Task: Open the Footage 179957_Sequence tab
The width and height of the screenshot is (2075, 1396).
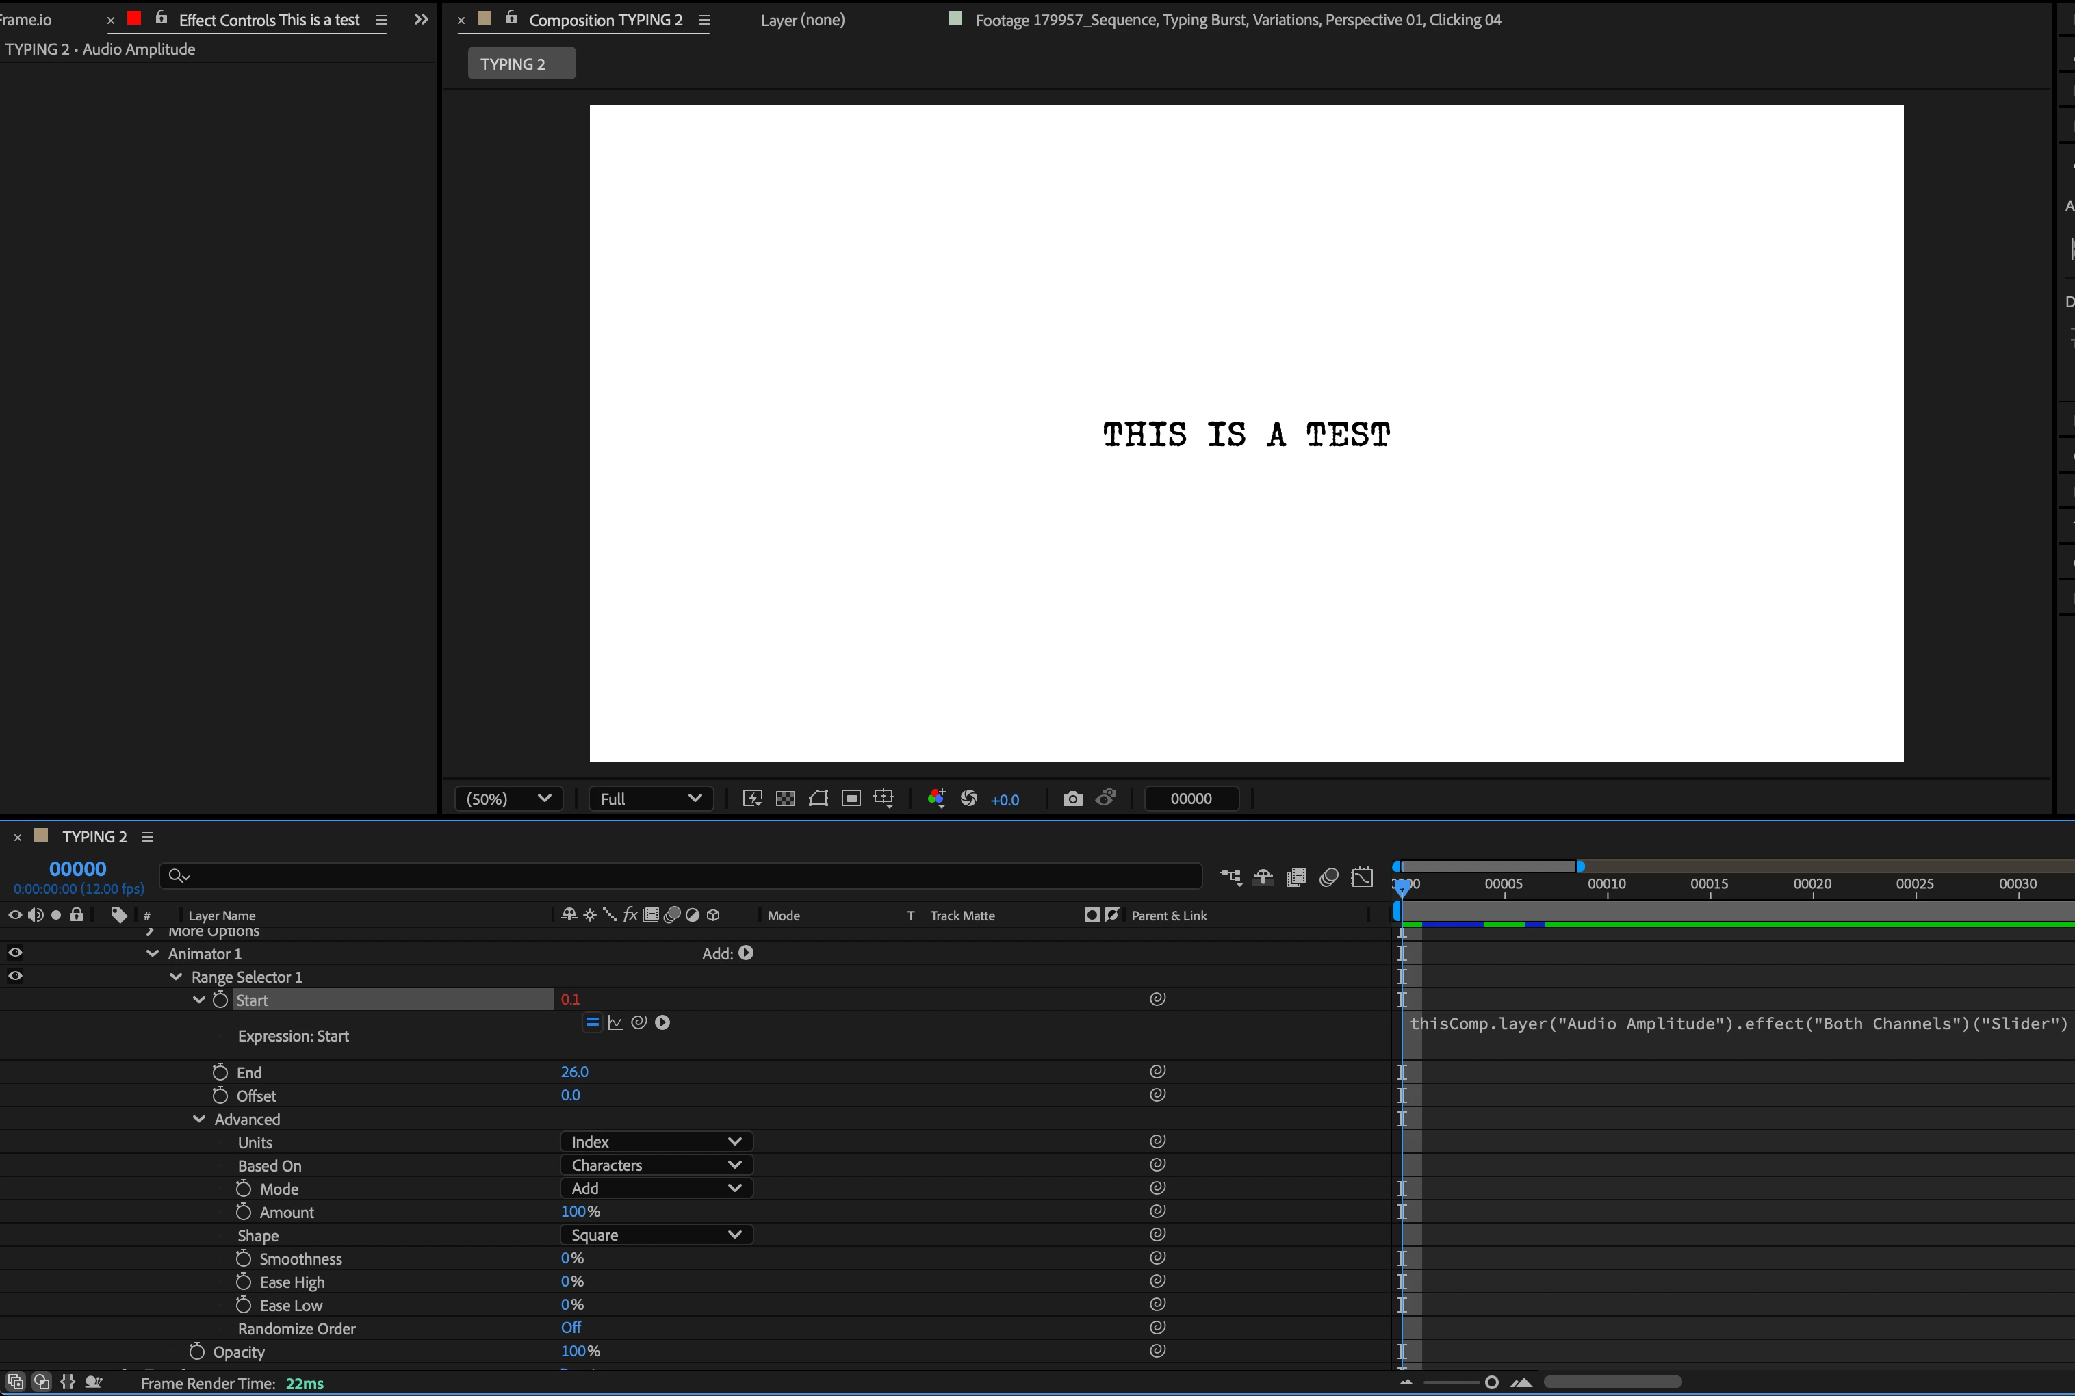Action: click(x=1237, y=20)
